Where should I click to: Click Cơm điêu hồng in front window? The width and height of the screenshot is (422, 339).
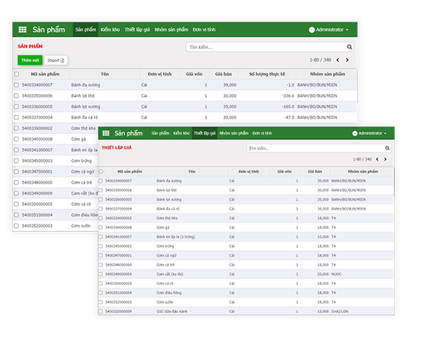click(169, 292)
